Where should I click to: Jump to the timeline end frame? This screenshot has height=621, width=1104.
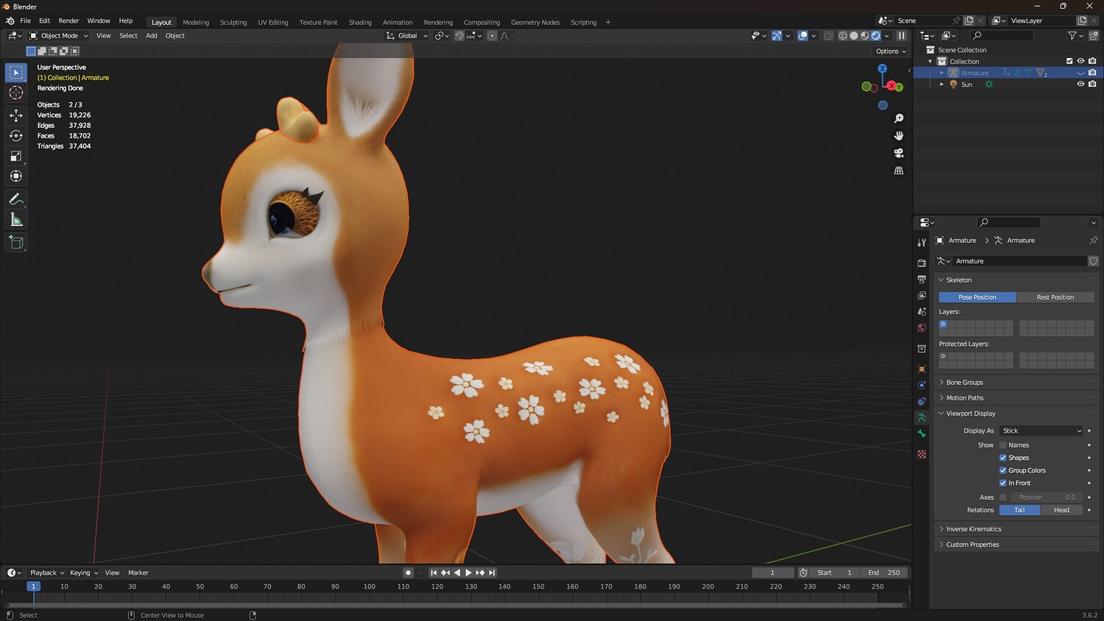click(x=492, y=572)
